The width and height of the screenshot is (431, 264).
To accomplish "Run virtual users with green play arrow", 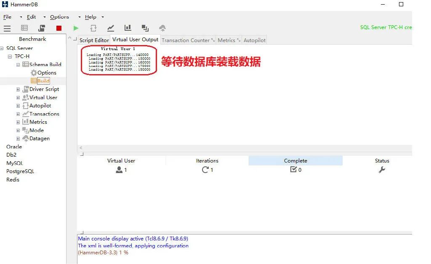I will pyautogui.click(x=76, y=28).
